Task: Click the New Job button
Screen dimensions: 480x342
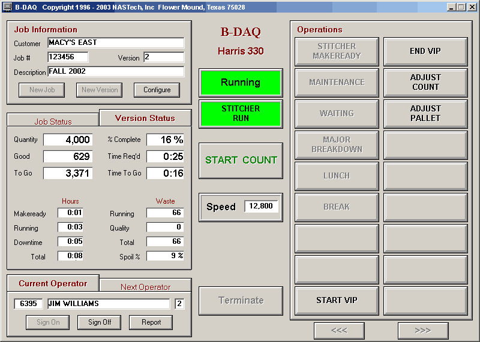Action: pos(41,90)
